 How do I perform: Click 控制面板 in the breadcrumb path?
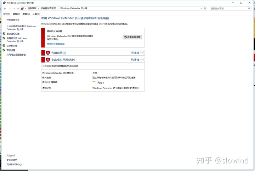point(32,8)
